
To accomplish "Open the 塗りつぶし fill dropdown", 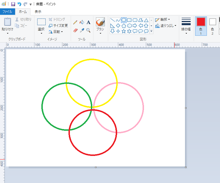I will 166,26.
